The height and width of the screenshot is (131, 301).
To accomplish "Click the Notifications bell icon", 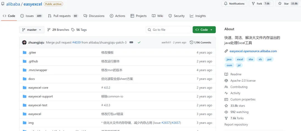I will [x=226, y=4].
